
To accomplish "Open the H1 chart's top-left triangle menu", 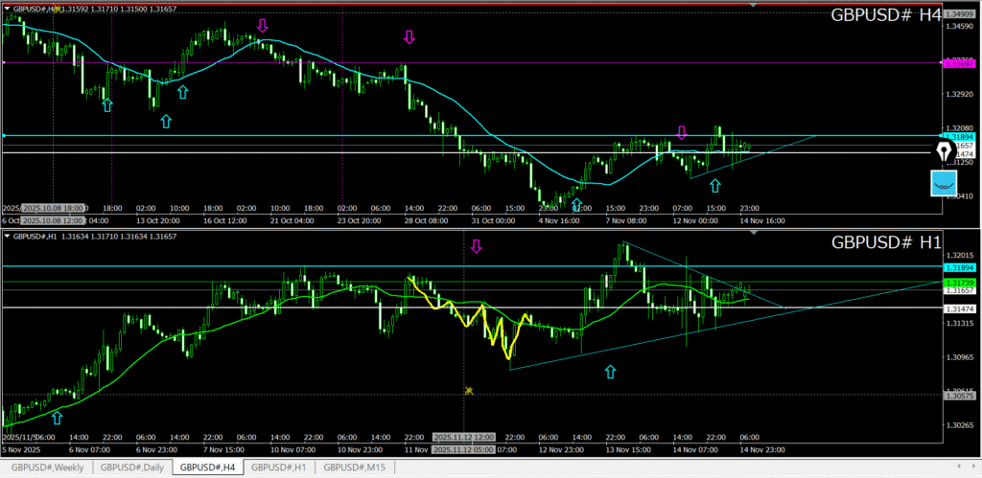I will click(x=7, y=236).
